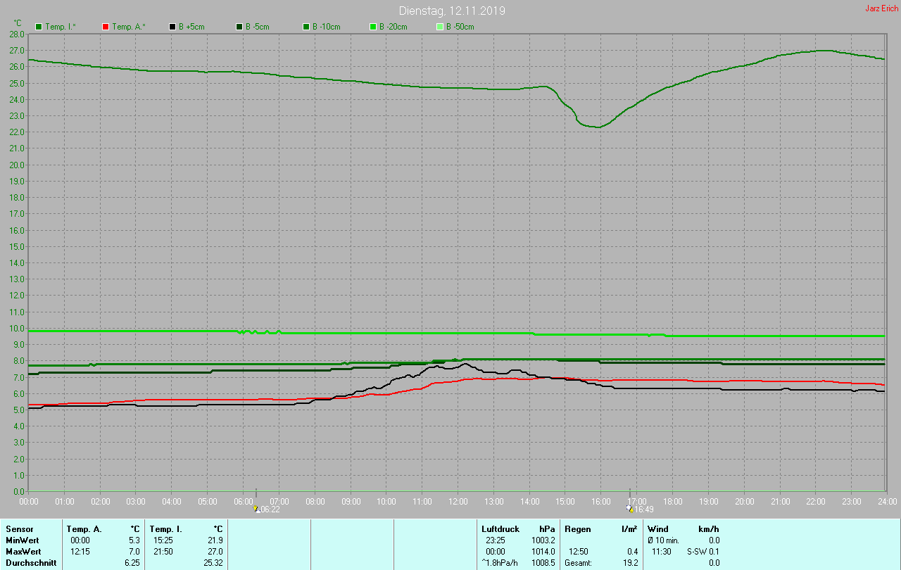Click the light green B -50cm swatch
The height and width of the screenshot is (570, 901).
(440, 27)
